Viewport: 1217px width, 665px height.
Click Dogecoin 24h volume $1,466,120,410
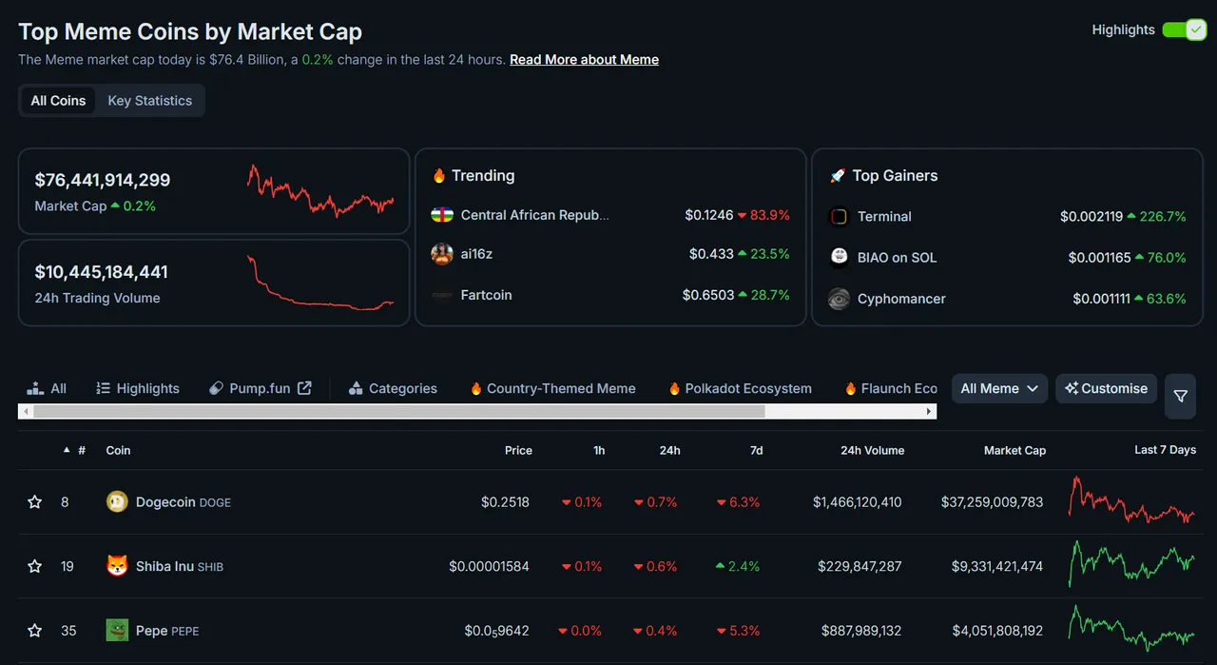pyautogui.click(x=857, y=501)
